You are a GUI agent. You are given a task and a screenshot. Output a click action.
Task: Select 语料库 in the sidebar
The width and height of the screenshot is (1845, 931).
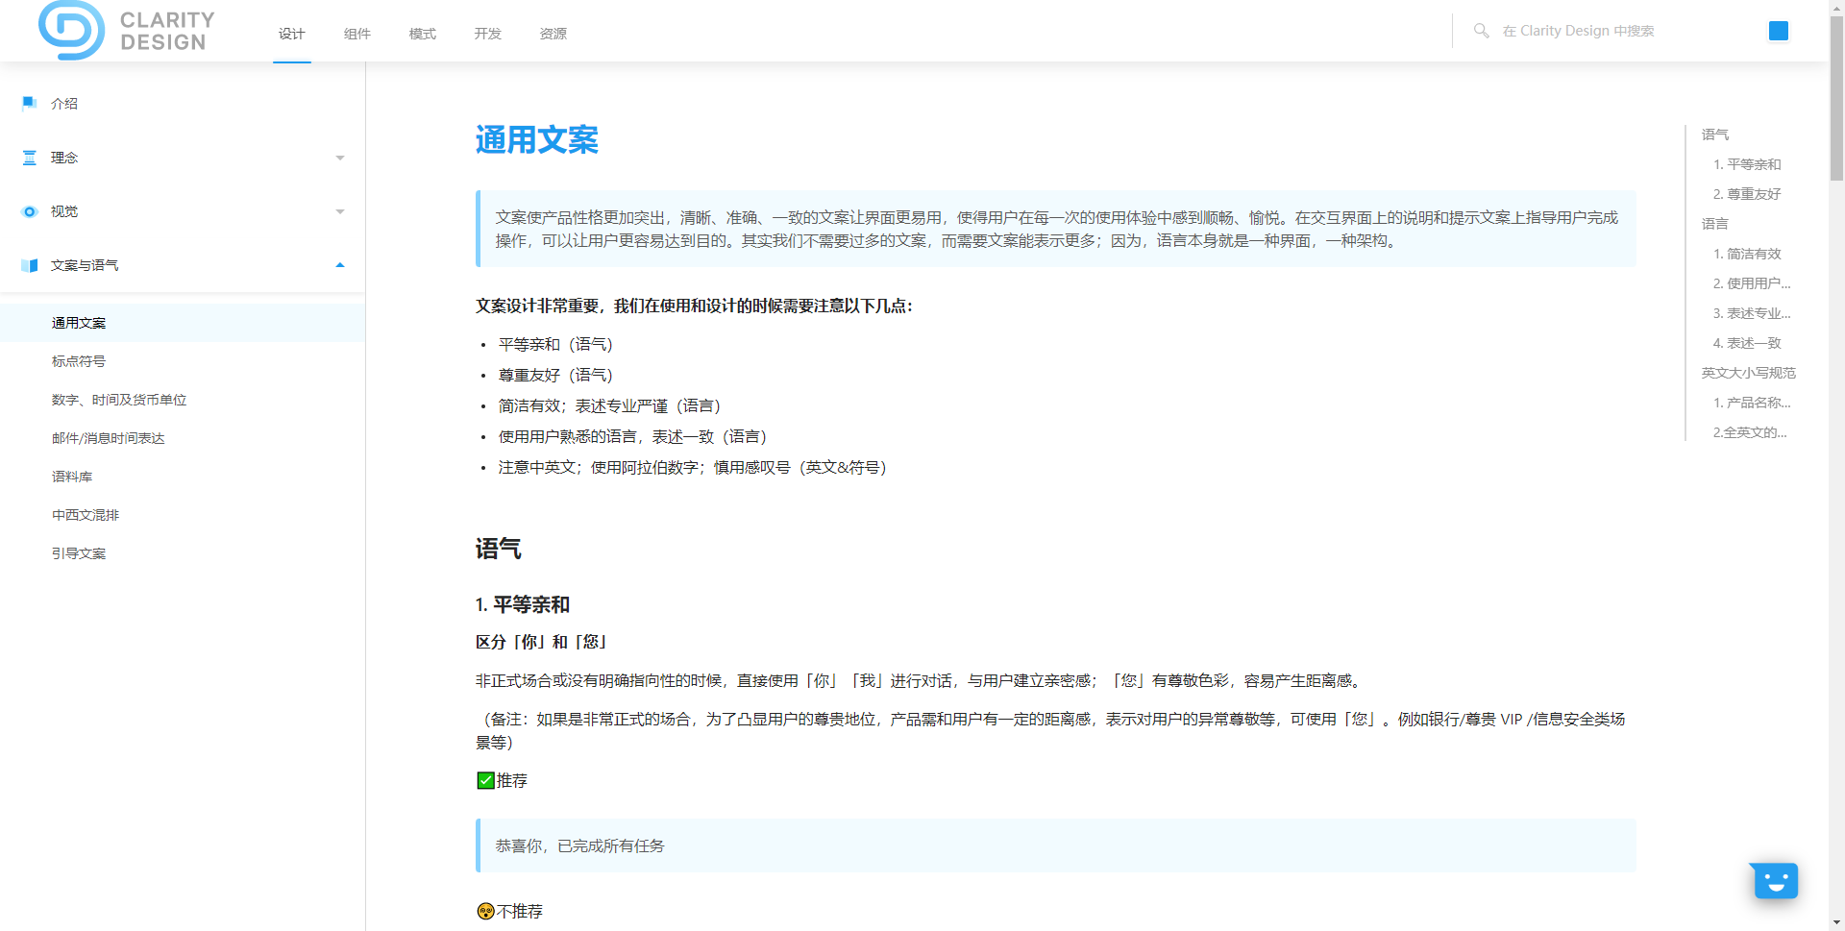point(72,477)
